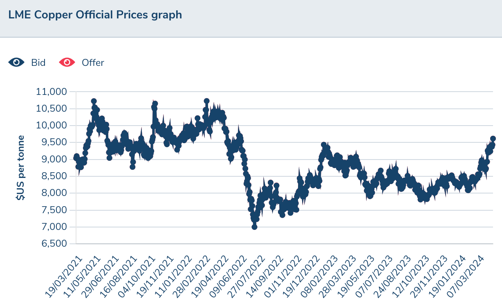Toggle the Bid series eye icon

tap(17, 63)
